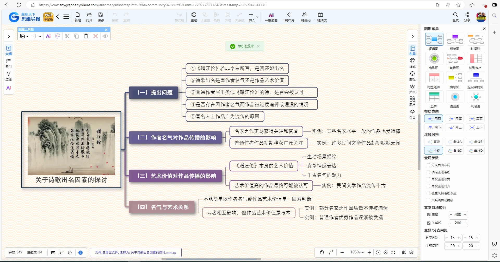Open the 大纲 outline panel
This screenshot has height=262, width=500.
coord(9,50)
